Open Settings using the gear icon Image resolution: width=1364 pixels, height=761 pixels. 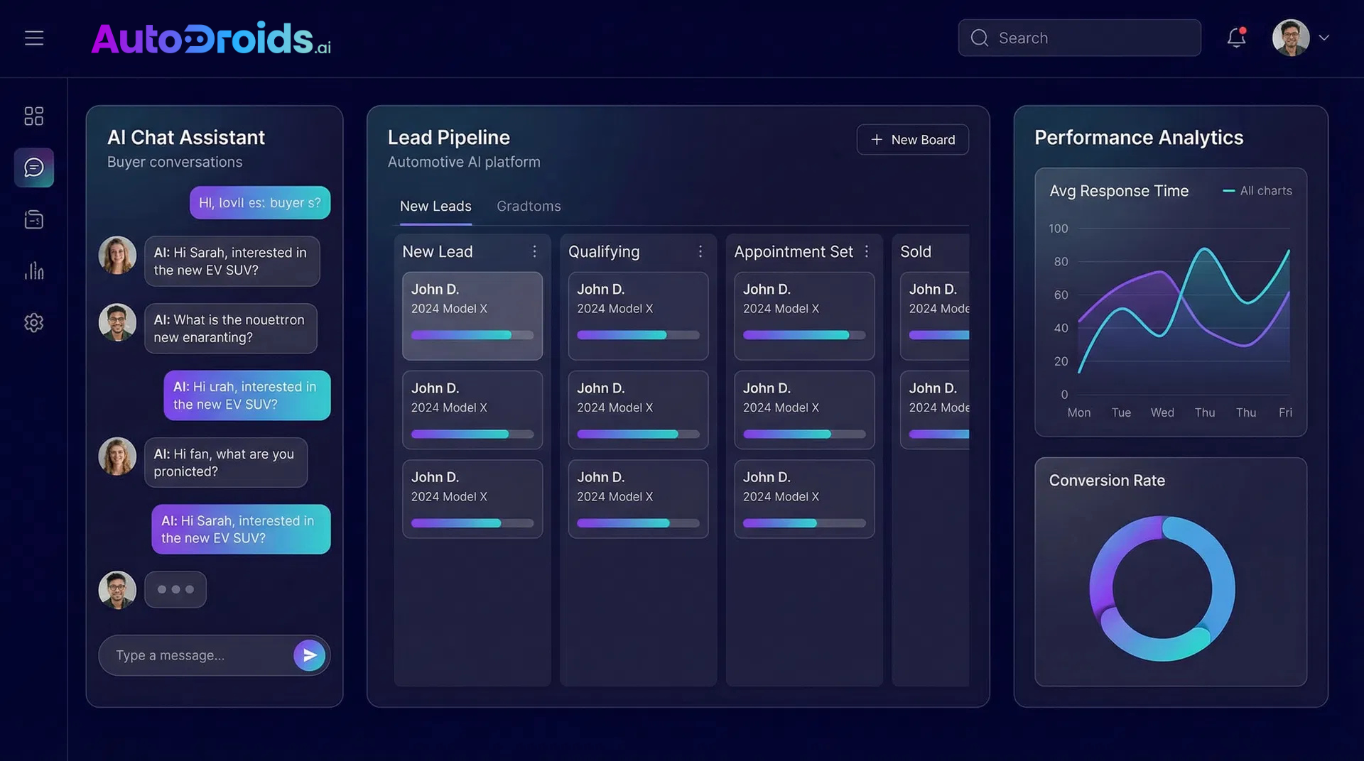[x=33, y=323]
